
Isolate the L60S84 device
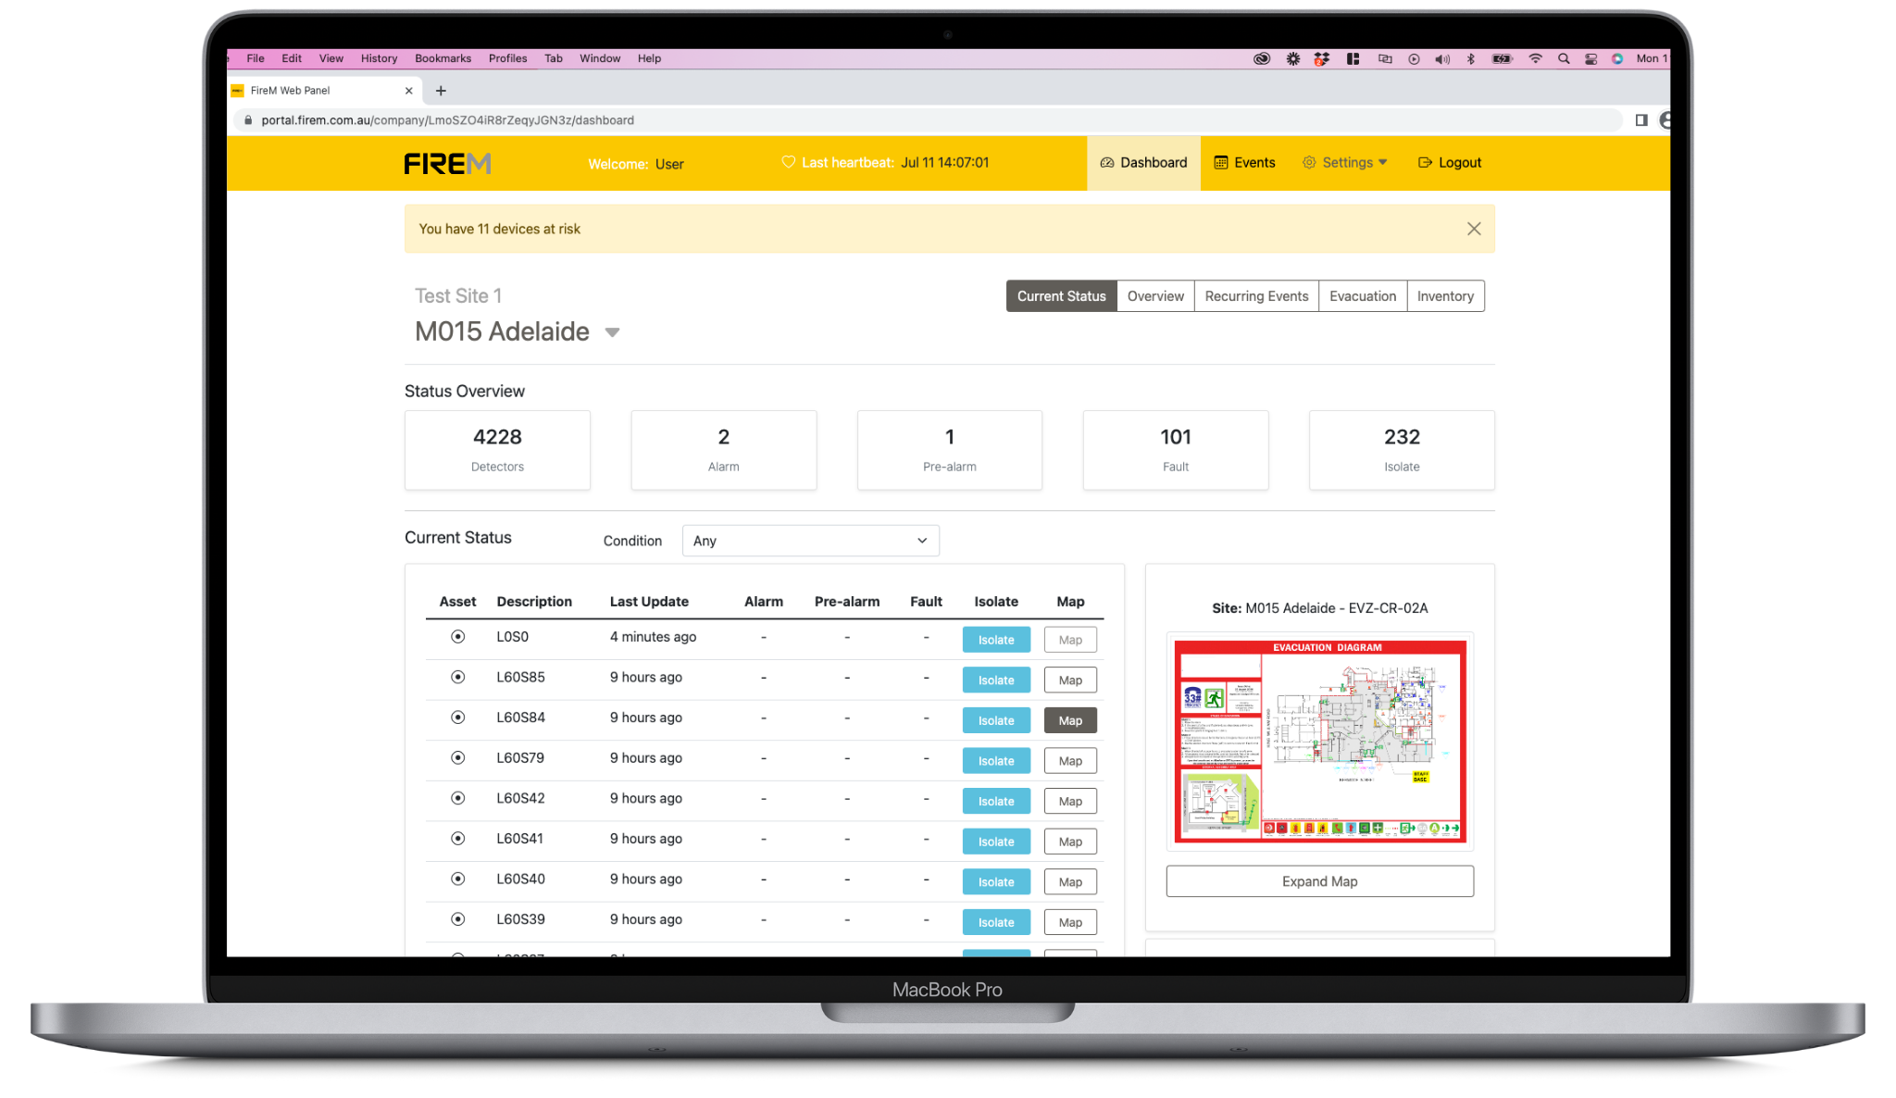[996, 719]
